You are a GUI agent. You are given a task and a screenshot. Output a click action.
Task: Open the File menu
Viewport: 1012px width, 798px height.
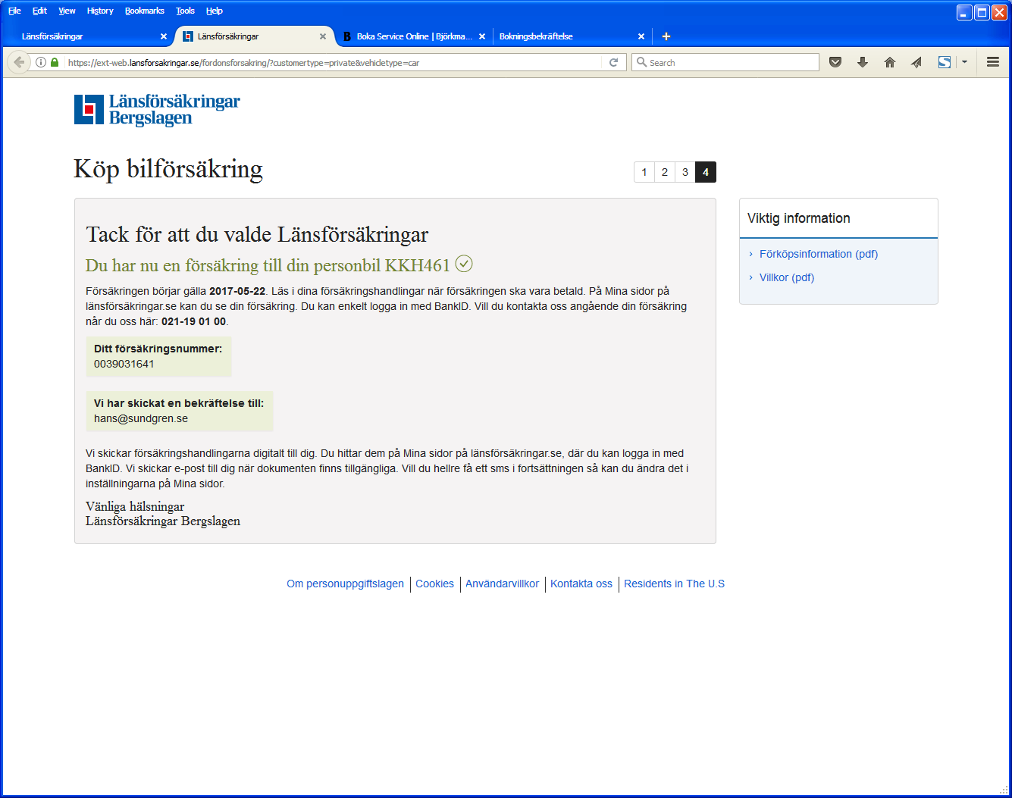[14, 11]
